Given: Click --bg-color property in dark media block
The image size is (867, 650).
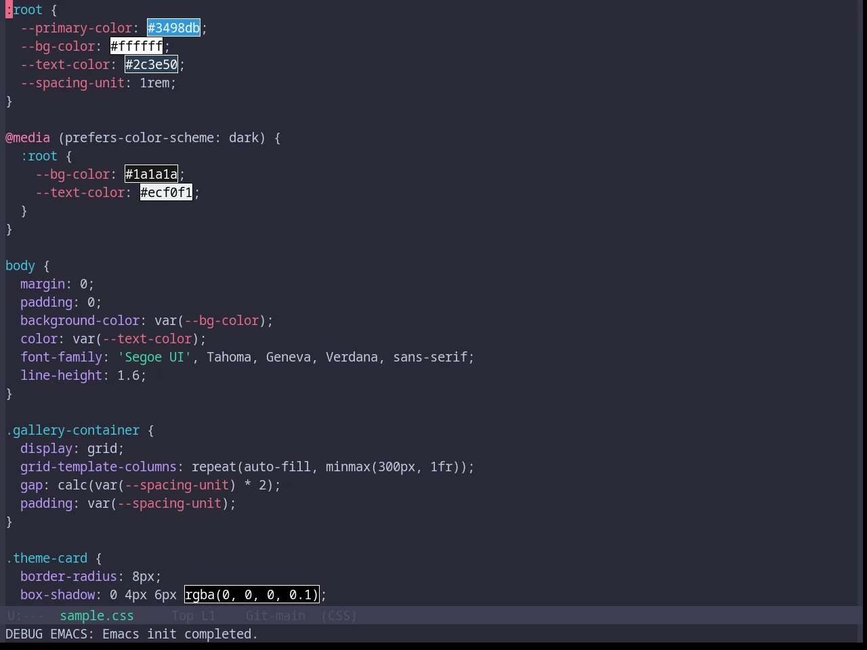Looking at the screenshot, I should pyautogui.click(x=72, y=174).
